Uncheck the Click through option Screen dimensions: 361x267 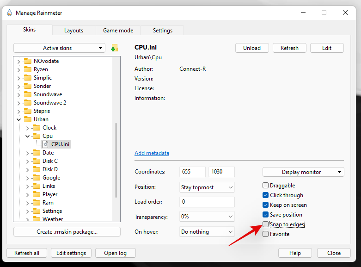point(265,195)
